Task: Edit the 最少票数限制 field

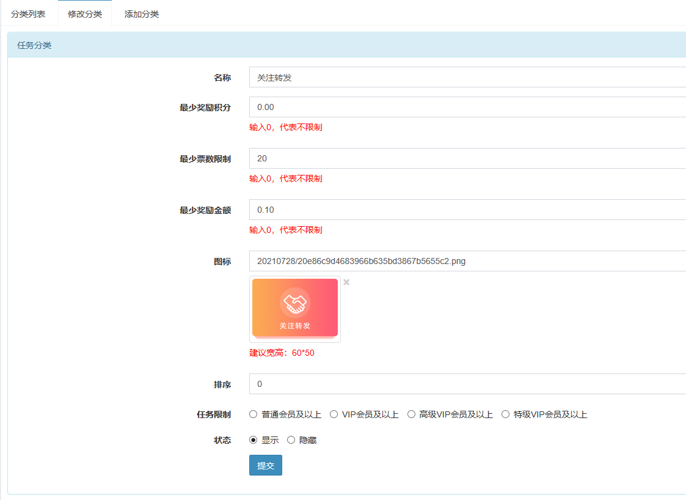Action: click(467, 158)
